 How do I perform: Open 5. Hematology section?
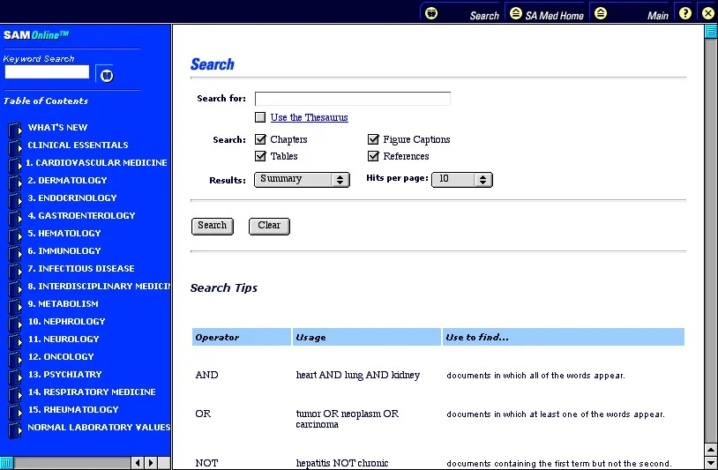pos(64,234)
